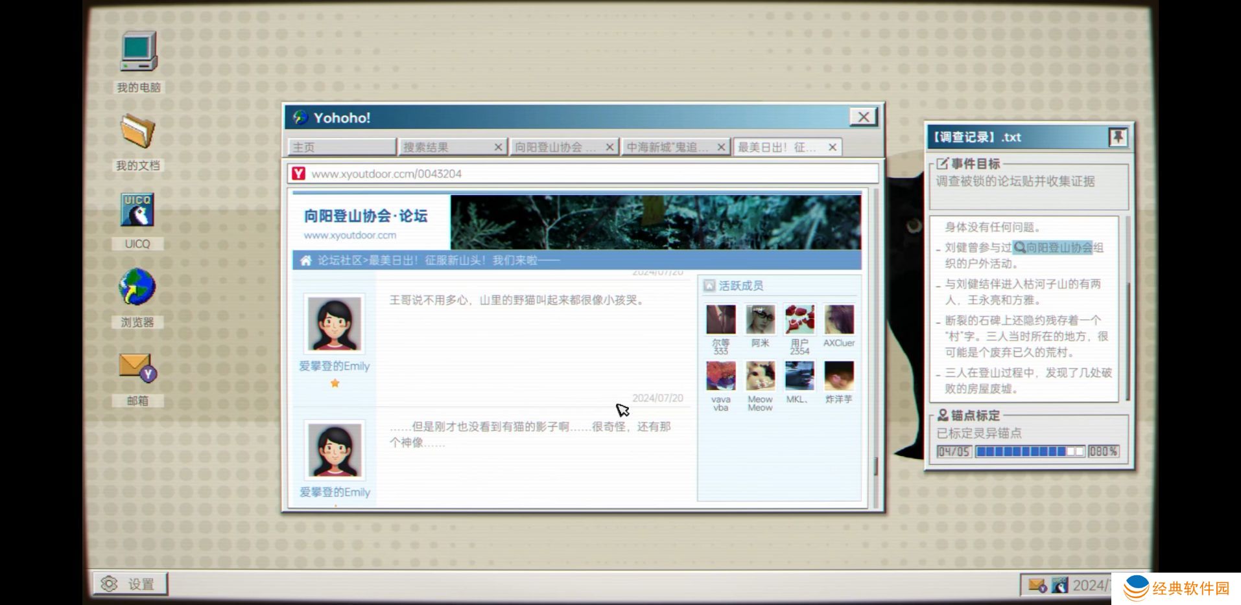The image size is (1241, 605).
Task: Close the 最美日出 tab
Action: [x=833, y=147]
